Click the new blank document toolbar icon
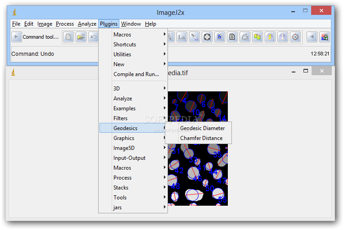Viewport: 344px width, 230px height. 68,37
